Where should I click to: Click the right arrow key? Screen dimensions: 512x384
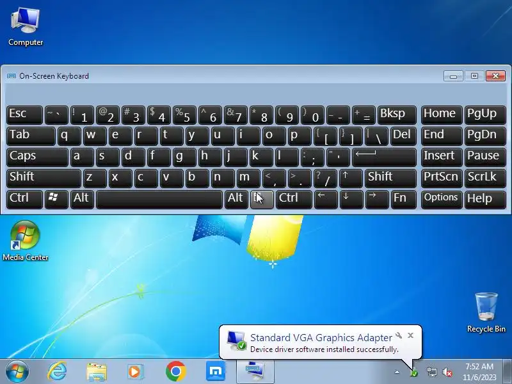pyautogui.click(x=377, y=200)
